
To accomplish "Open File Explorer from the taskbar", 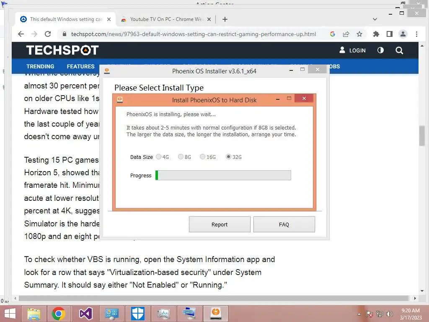I will point(34,314).
